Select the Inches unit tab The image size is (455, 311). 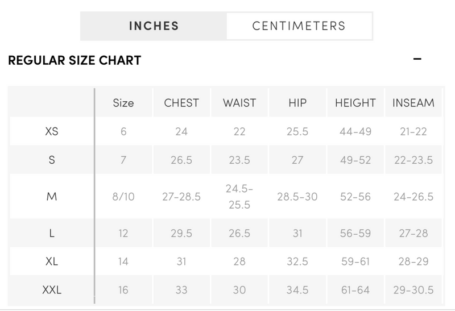[154, 26]
